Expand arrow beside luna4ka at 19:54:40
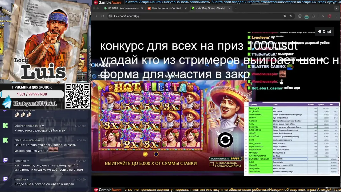Viewport: 341px width, 192px height. 28,161
